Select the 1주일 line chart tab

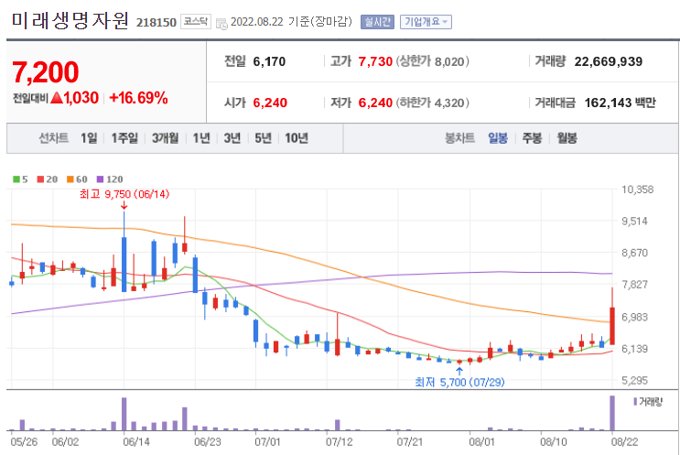[124, 138]
